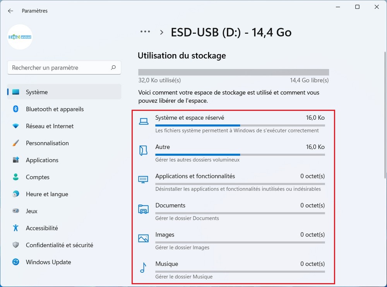Open the Documents storage category
Viewport: 387px width, 287px height.
tap(233, 212)
